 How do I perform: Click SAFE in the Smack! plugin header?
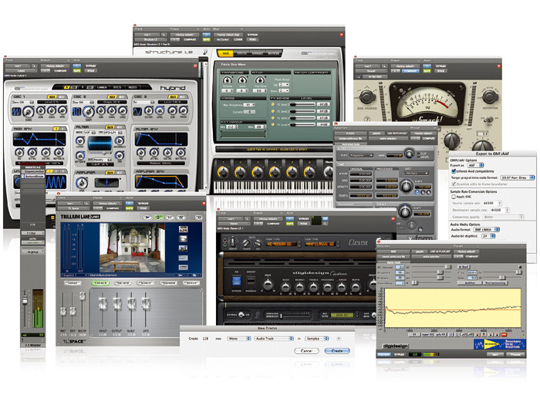427,71
